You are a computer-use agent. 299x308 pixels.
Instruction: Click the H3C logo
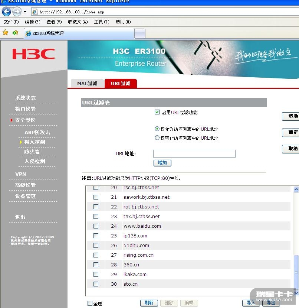click(x=33, y=54)
